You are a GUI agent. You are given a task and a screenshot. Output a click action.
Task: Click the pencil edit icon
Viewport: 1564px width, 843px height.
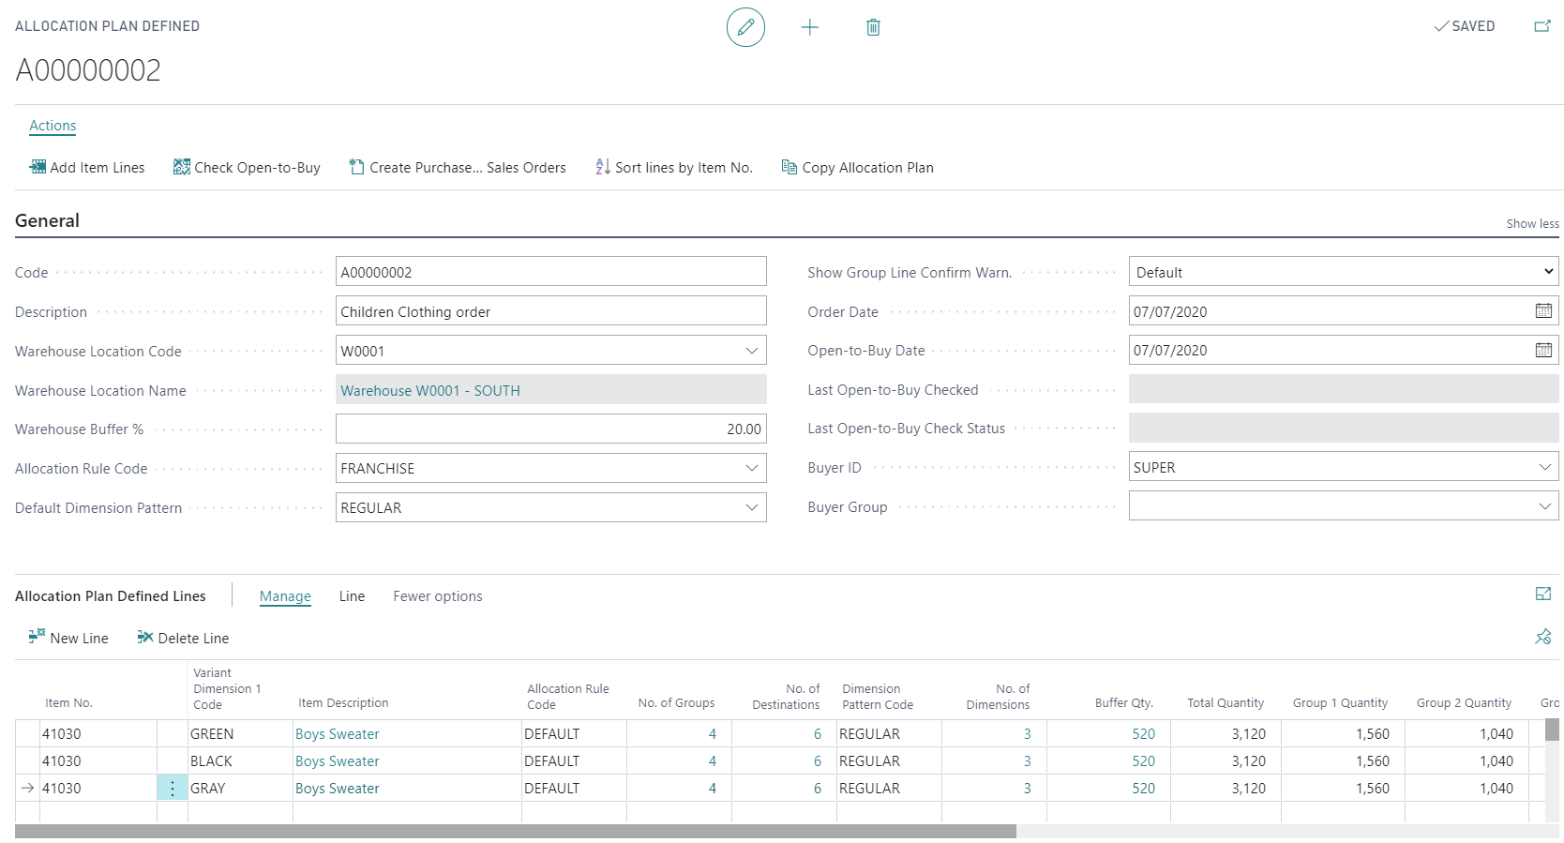(x=745, y=27)
